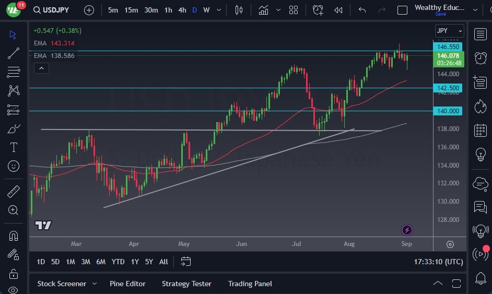Open the Strategy Tester tab
The image size is (492, 294).
tap(186, 284)
